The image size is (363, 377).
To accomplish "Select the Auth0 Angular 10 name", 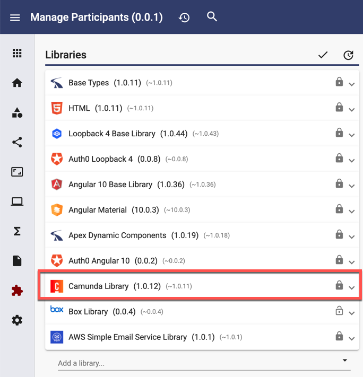I will [x=99, y=261].
